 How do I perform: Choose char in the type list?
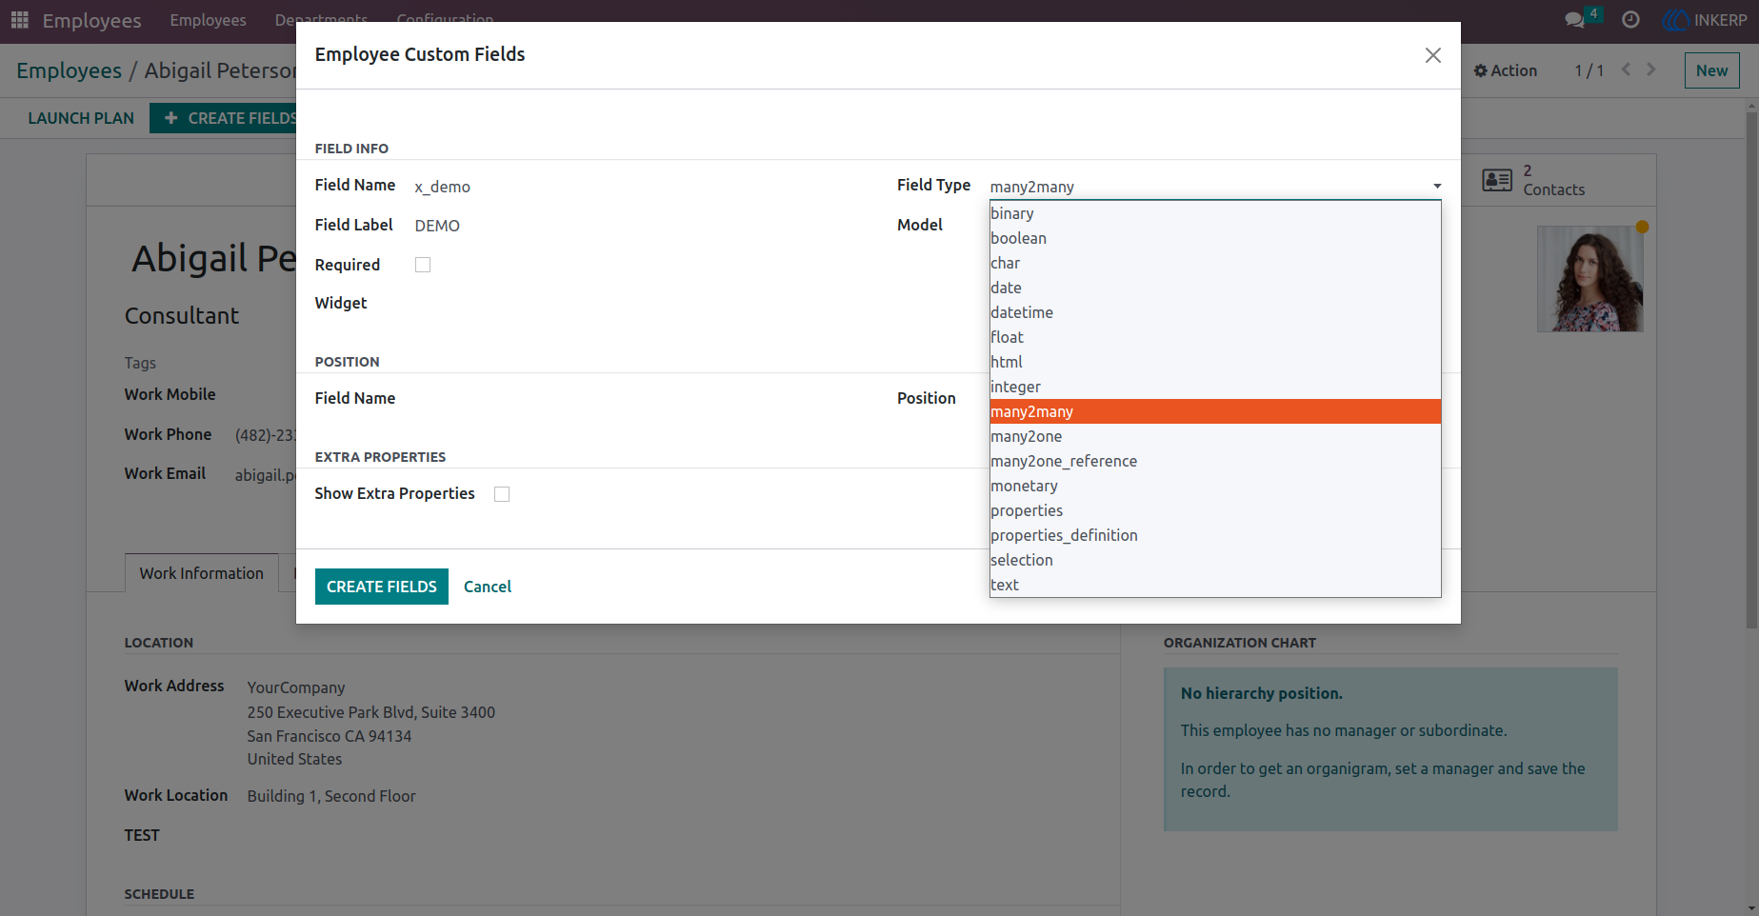pyautogui.click(x=1215, y=263)
